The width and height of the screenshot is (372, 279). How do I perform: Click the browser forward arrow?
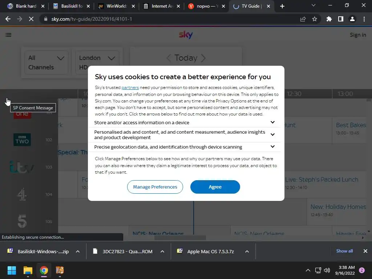click(20, 19)
